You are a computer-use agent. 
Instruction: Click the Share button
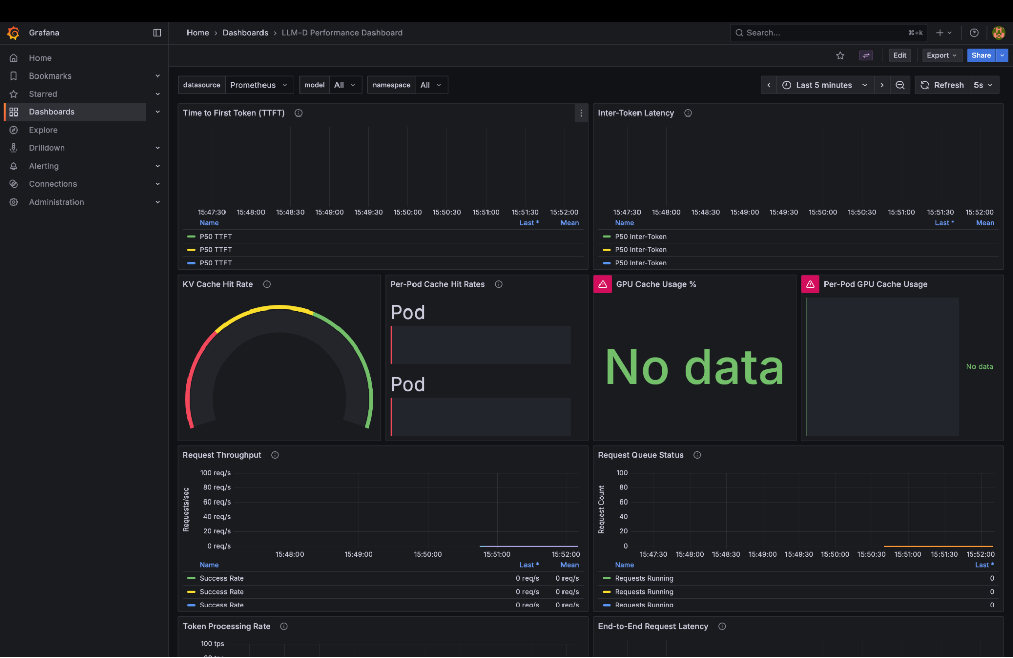[981, 56]
